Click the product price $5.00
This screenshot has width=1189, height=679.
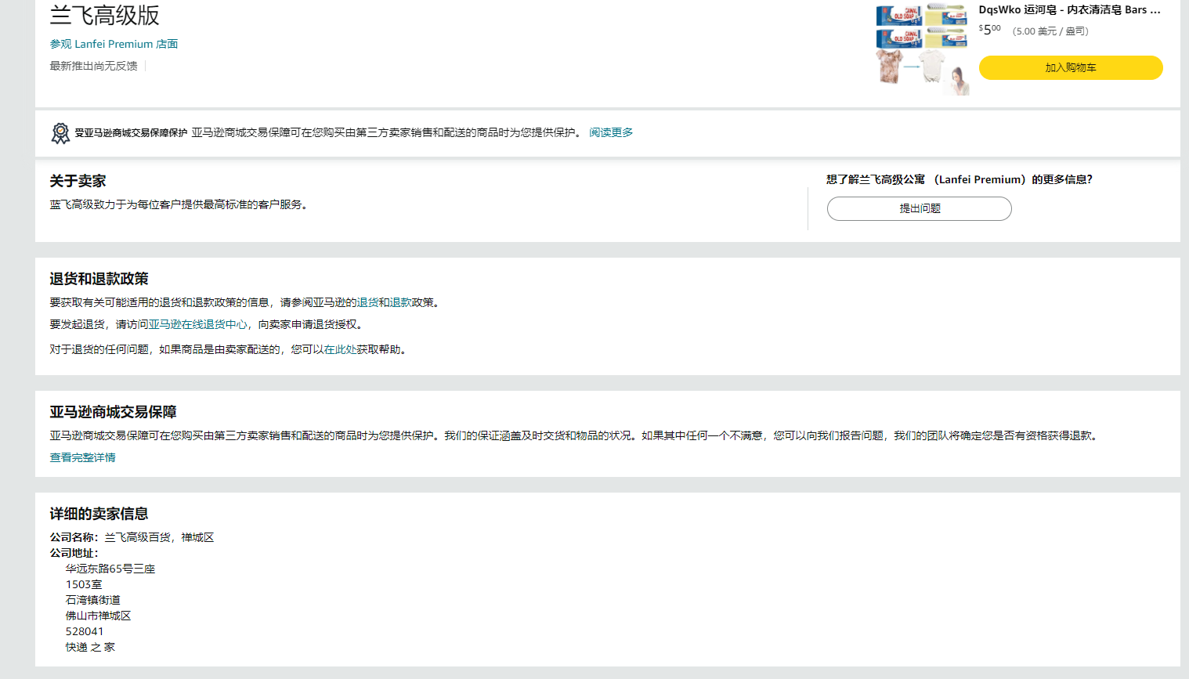[x=990, y=30]
